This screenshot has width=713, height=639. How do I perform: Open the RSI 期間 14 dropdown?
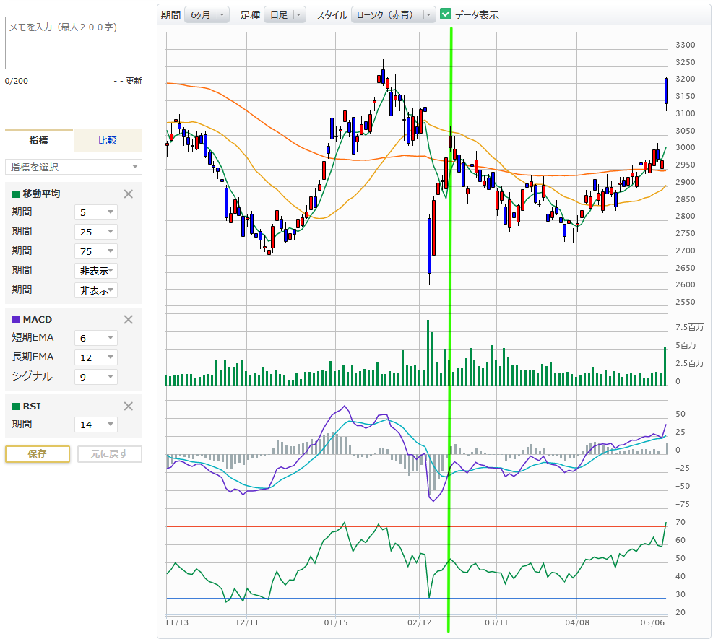tap(95, 425)
